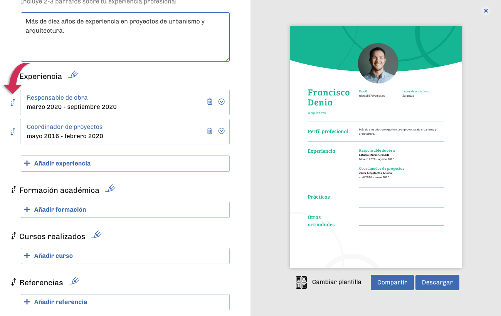Click the edit pen icon next to Cursos realizados
501x316 pixels.
pyautogui.click(x=96, y=235)
